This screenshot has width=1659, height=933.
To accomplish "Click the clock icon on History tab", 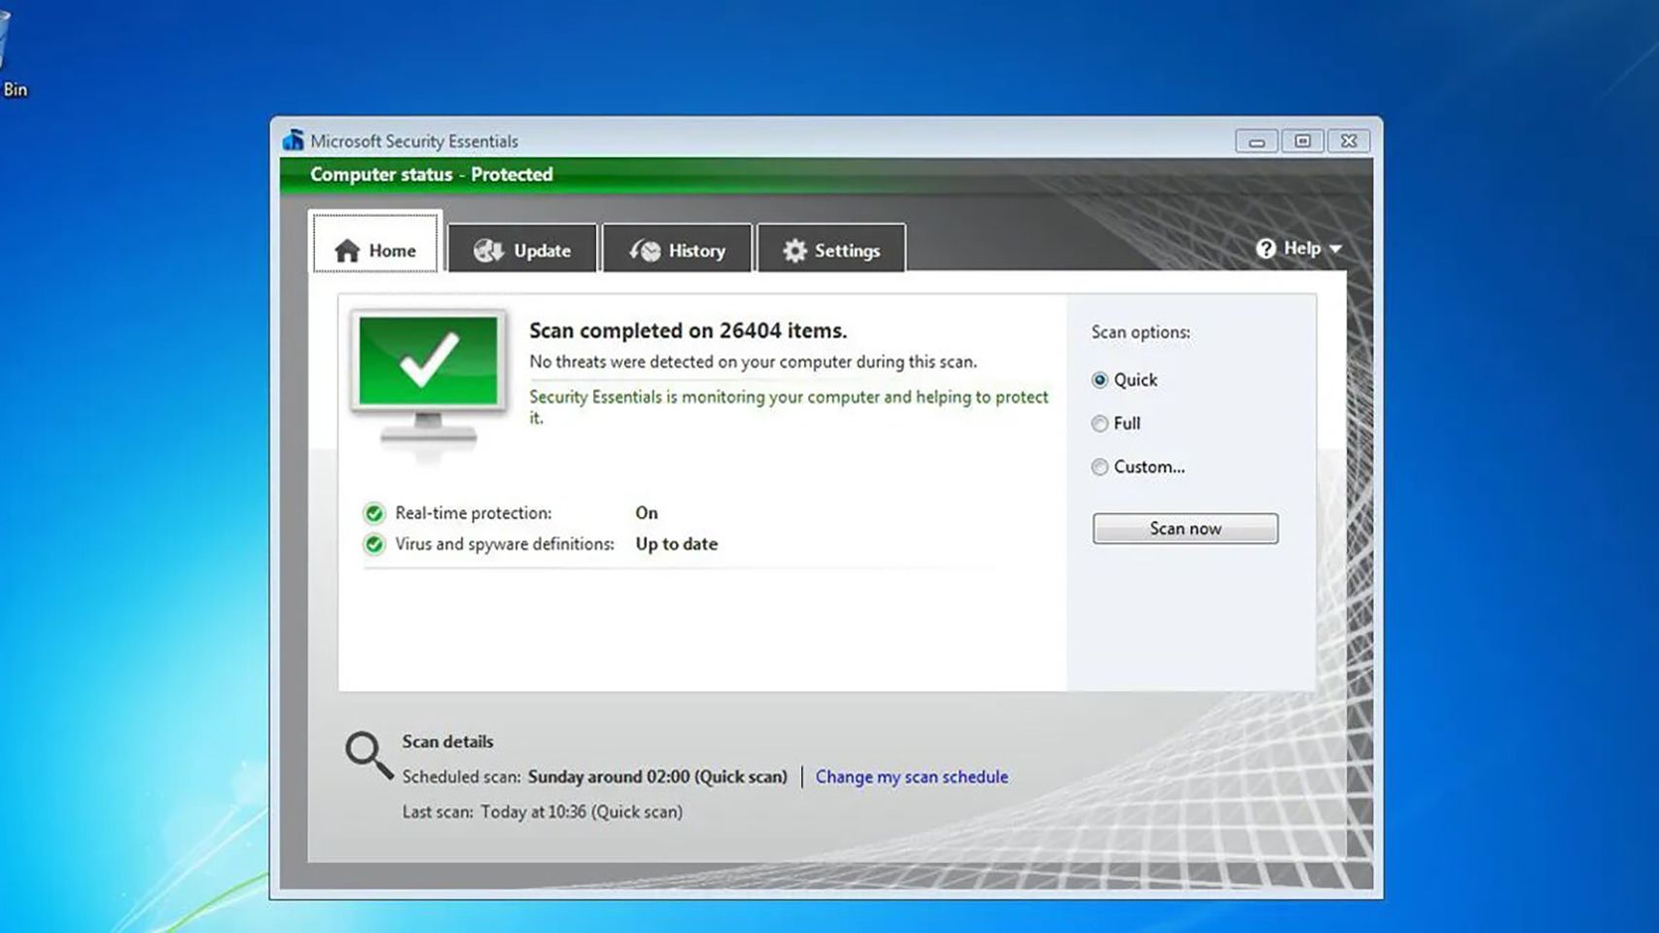I will (645, 251).
